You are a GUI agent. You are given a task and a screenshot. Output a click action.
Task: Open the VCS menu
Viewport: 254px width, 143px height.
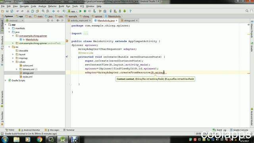click(82, 6)
